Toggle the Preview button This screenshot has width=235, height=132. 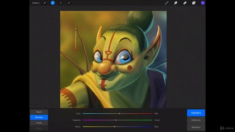[39, 117]
